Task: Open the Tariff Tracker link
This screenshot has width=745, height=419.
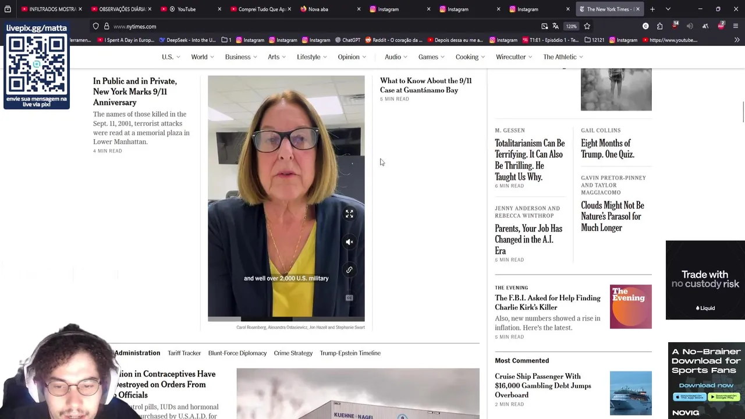Action: point(184,353)
